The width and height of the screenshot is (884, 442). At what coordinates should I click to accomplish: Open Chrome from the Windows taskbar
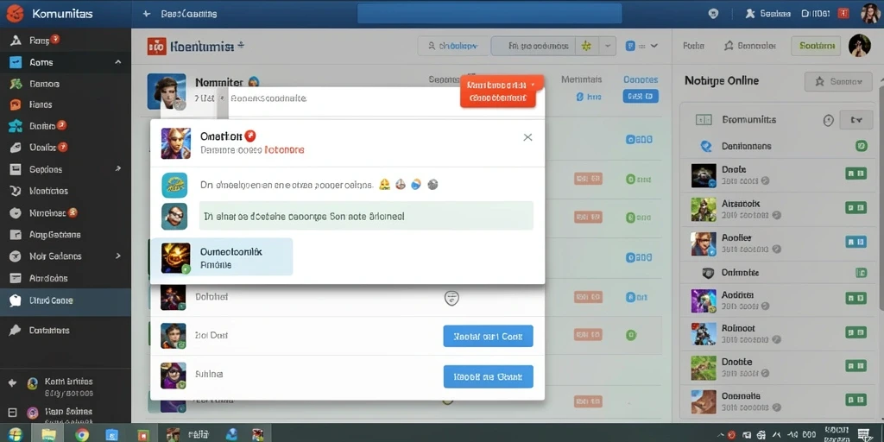pos(82,434)
